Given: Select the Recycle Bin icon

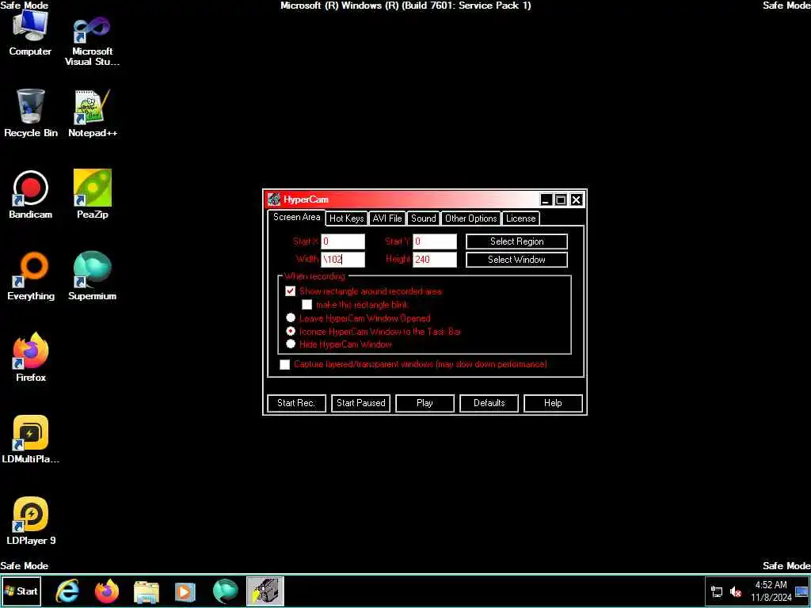Looking at the screenshot, I should tap(31, 112).
